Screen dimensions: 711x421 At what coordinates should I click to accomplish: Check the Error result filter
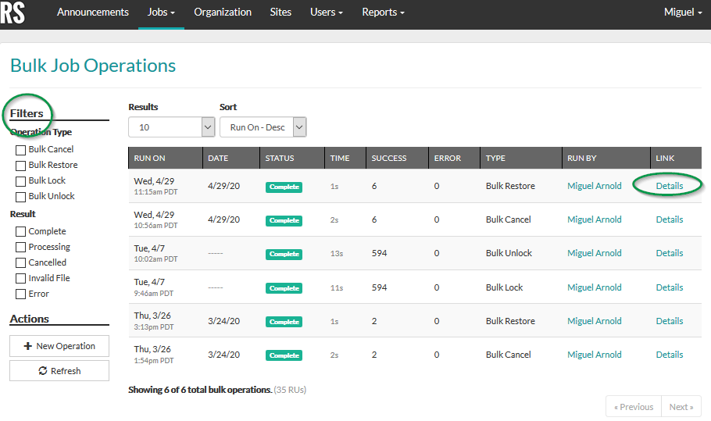[20, 294]
